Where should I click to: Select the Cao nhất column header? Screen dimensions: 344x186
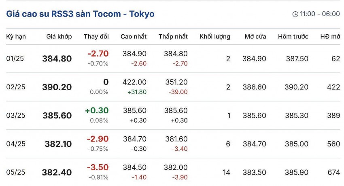point(134,36)
